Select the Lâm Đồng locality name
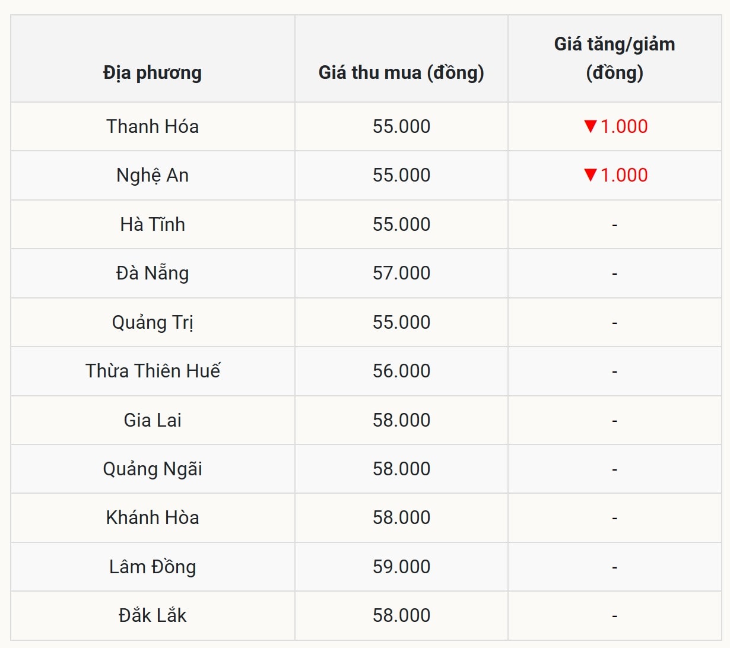This screenshot has width=730, height=648. [x=153, y=567]
